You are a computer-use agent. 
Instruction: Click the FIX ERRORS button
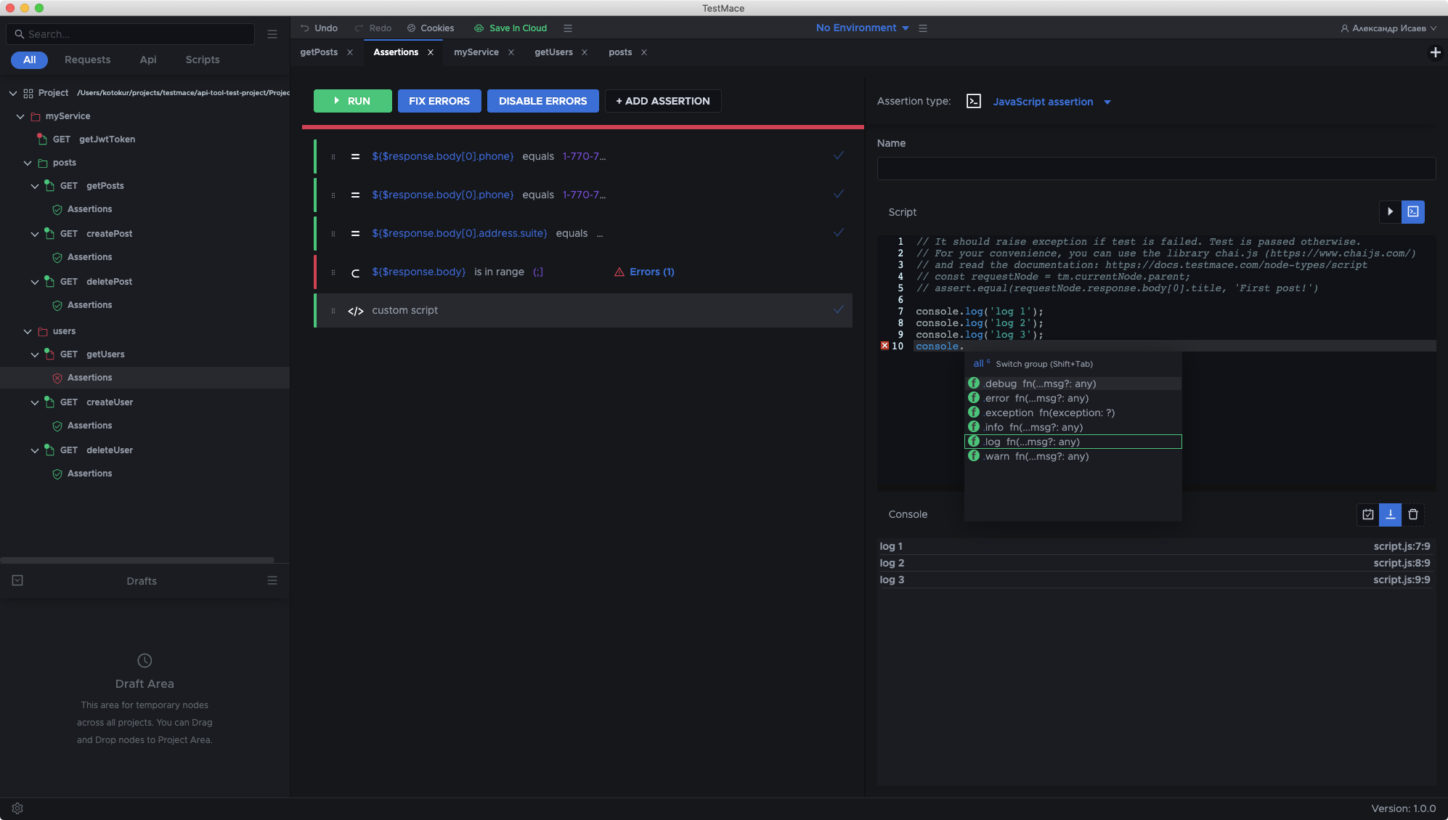(x=439, y=101)
